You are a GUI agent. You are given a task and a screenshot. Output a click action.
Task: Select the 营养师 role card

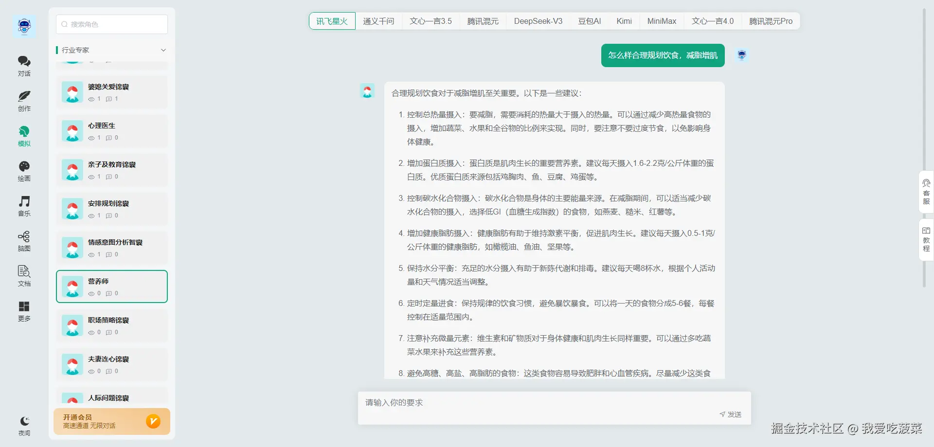click(112, 286)
